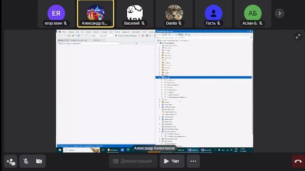Select Danila participant tile
Image resolution: width=305 pixels, height=171 pixels.
click(x=174, y=14)
